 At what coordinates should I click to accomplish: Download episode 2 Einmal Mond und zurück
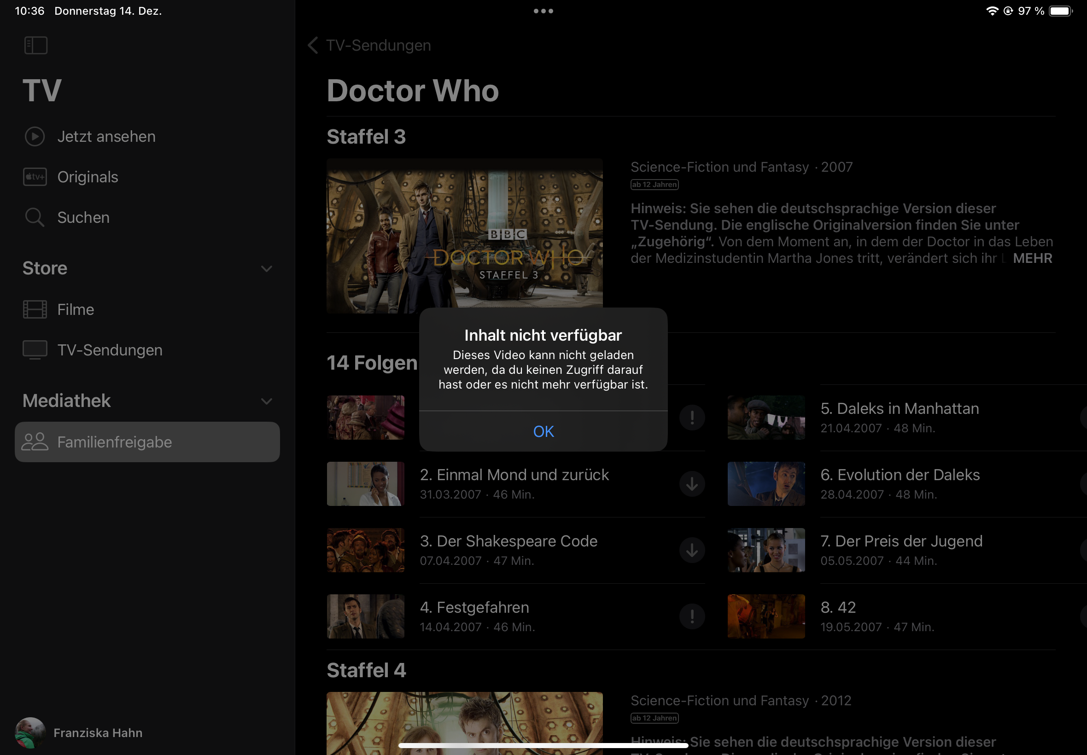[692, 484]
